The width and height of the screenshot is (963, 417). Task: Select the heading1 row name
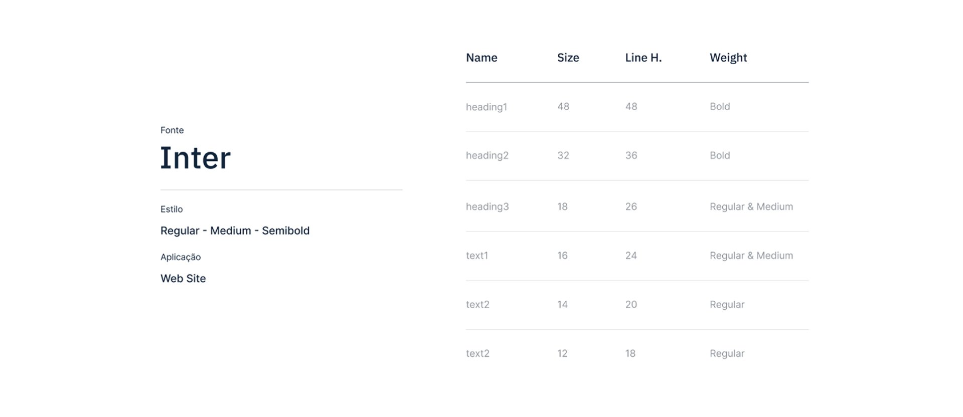[x=487, y=107]
